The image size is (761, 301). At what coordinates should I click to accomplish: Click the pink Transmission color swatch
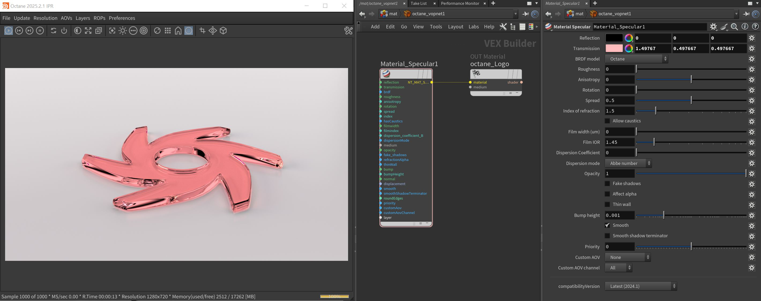pyautogui.click(x=614, y=48)
